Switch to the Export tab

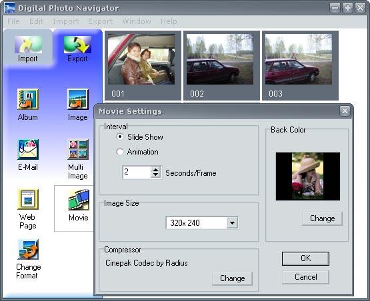tap(77, 48)
